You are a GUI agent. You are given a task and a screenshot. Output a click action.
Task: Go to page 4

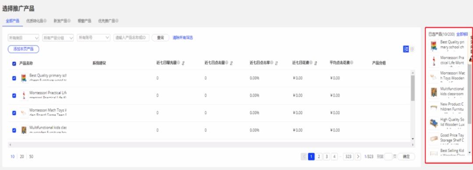pos(334,156)
